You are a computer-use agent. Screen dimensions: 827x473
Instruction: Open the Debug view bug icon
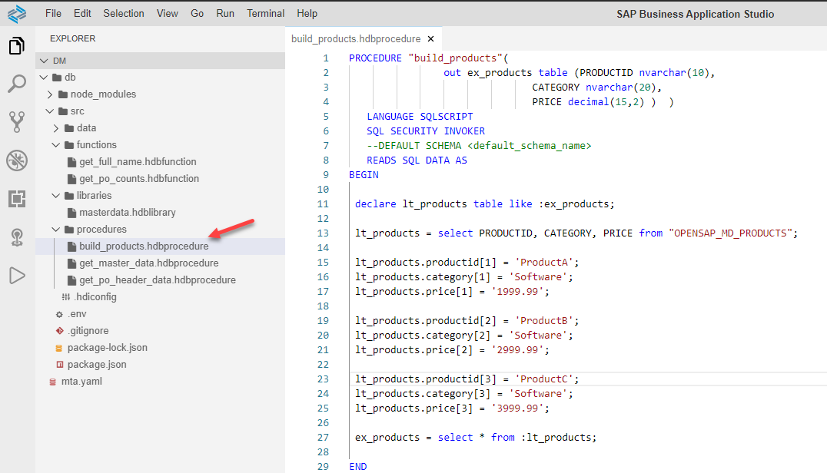coord(17,160)
